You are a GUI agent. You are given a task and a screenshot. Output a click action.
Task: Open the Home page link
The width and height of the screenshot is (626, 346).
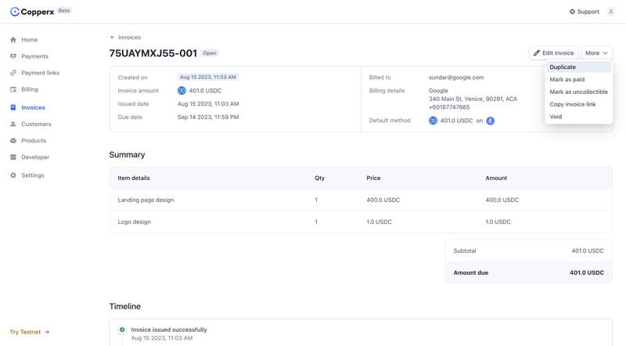point(30,40)
